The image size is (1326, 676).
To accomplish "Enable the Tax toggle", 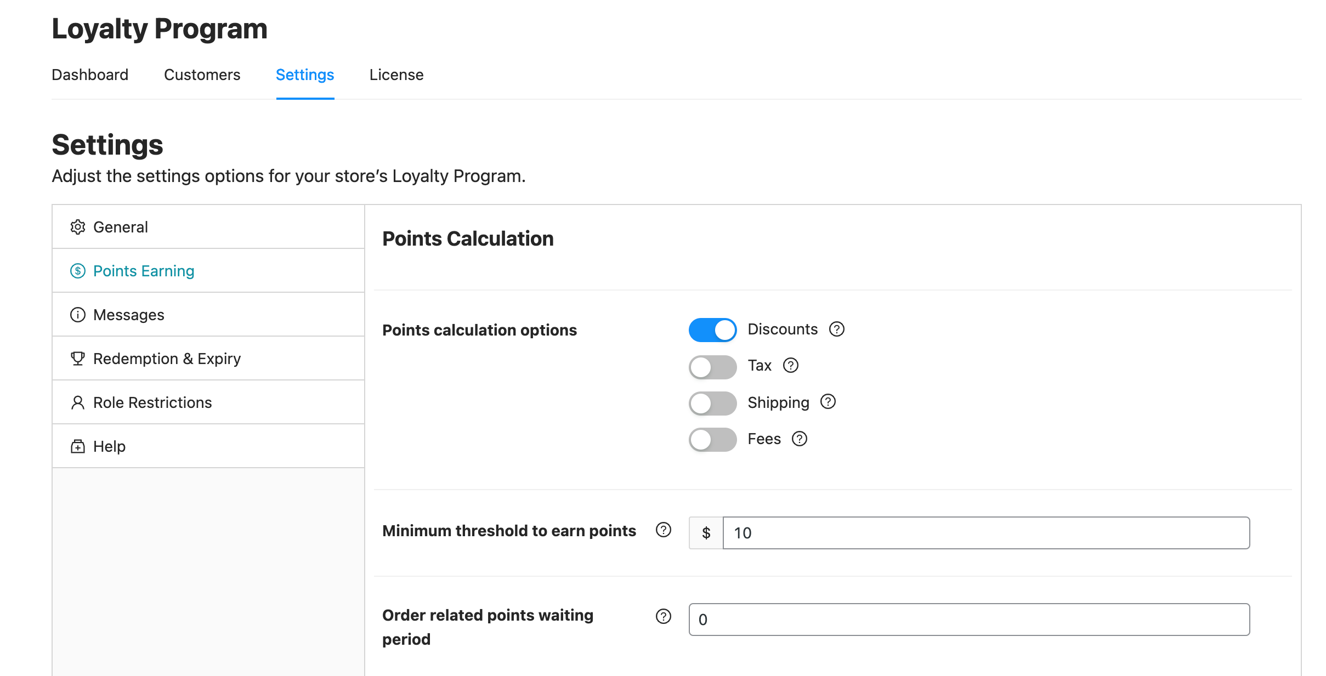I will pyautogui.click(x=712, y=367).
